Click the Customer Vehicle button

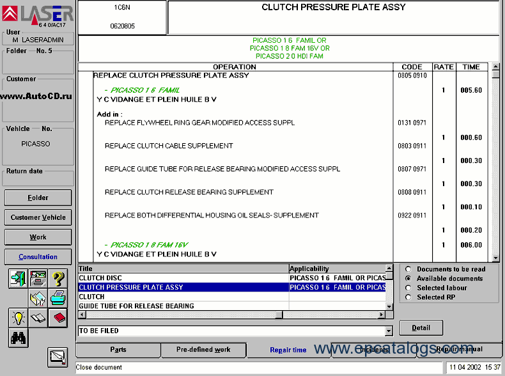38,217
